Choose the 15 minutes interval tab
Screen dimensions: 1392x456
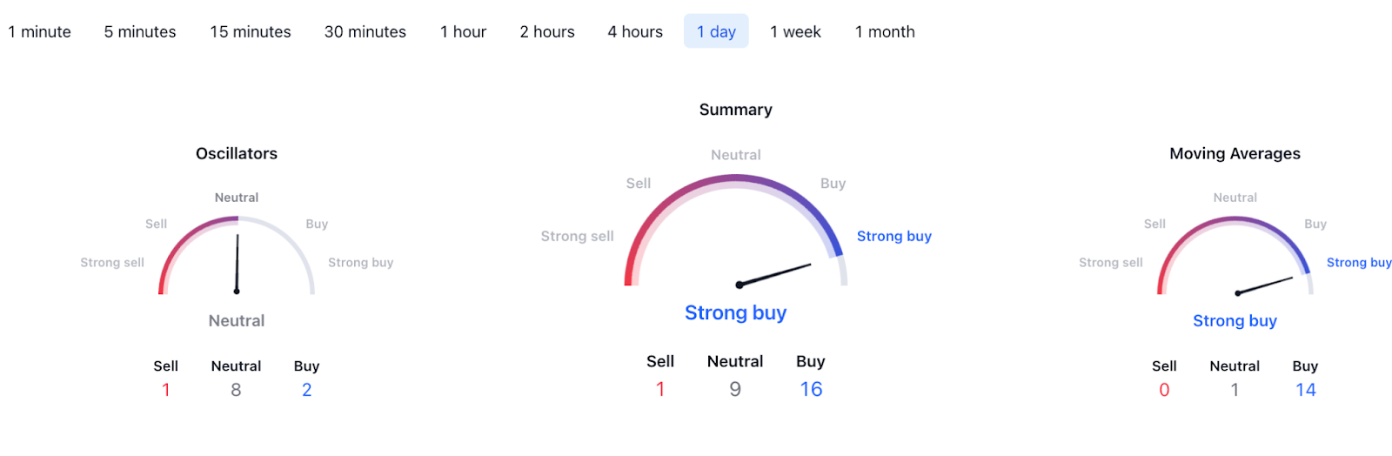tap(251, 32)
